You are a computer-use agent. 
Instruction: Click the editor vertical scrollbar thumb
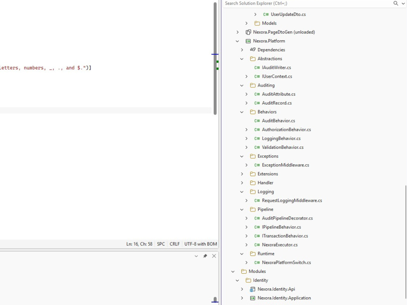pyautogui.click(x=215, y=58)
